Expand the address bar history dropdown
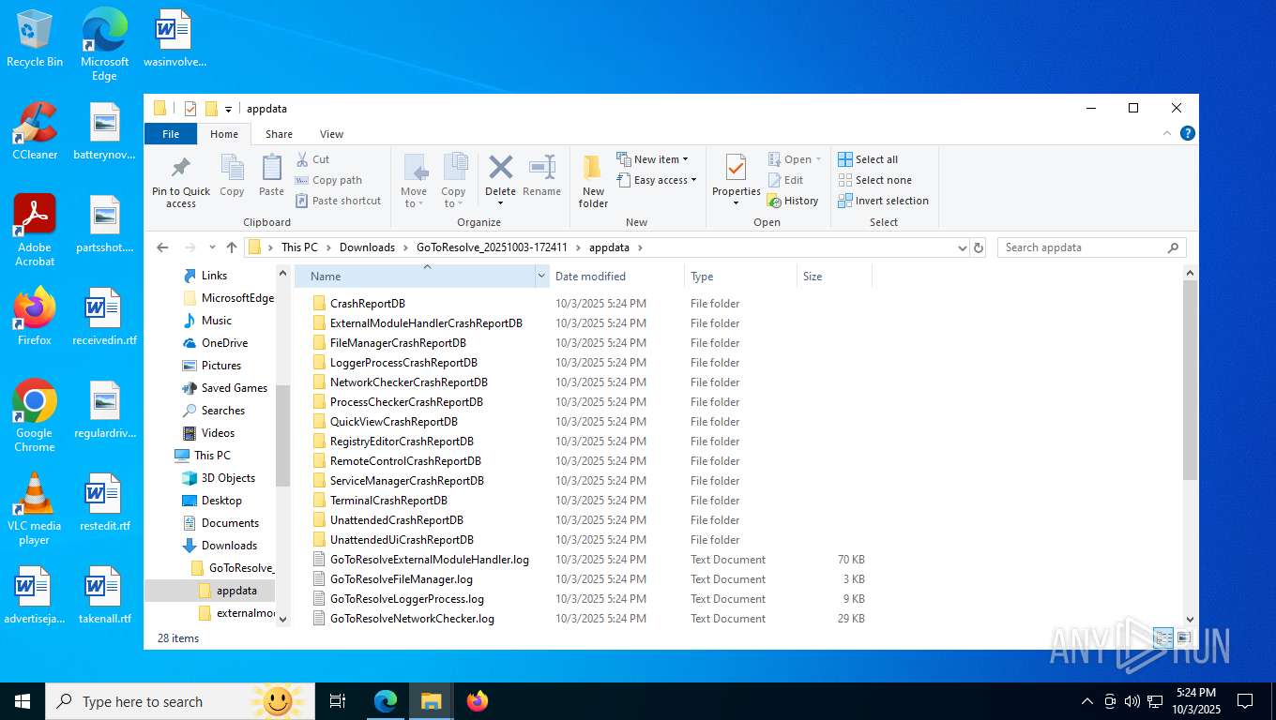1276x720 pixels. [962, 248]
